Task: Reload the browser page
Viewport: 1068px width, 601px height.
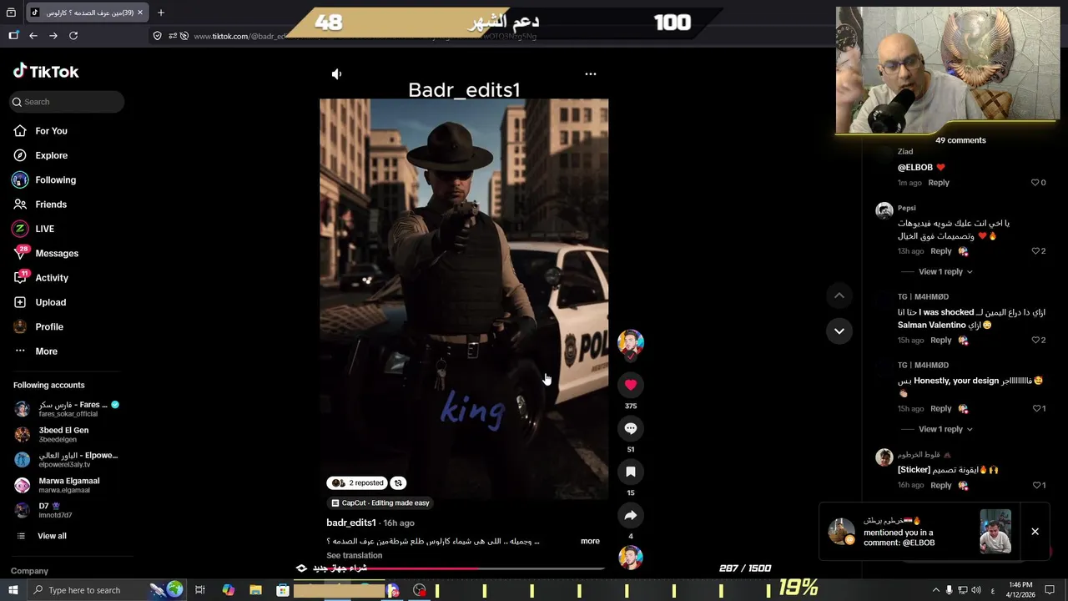Action: [x=73, y=36]
